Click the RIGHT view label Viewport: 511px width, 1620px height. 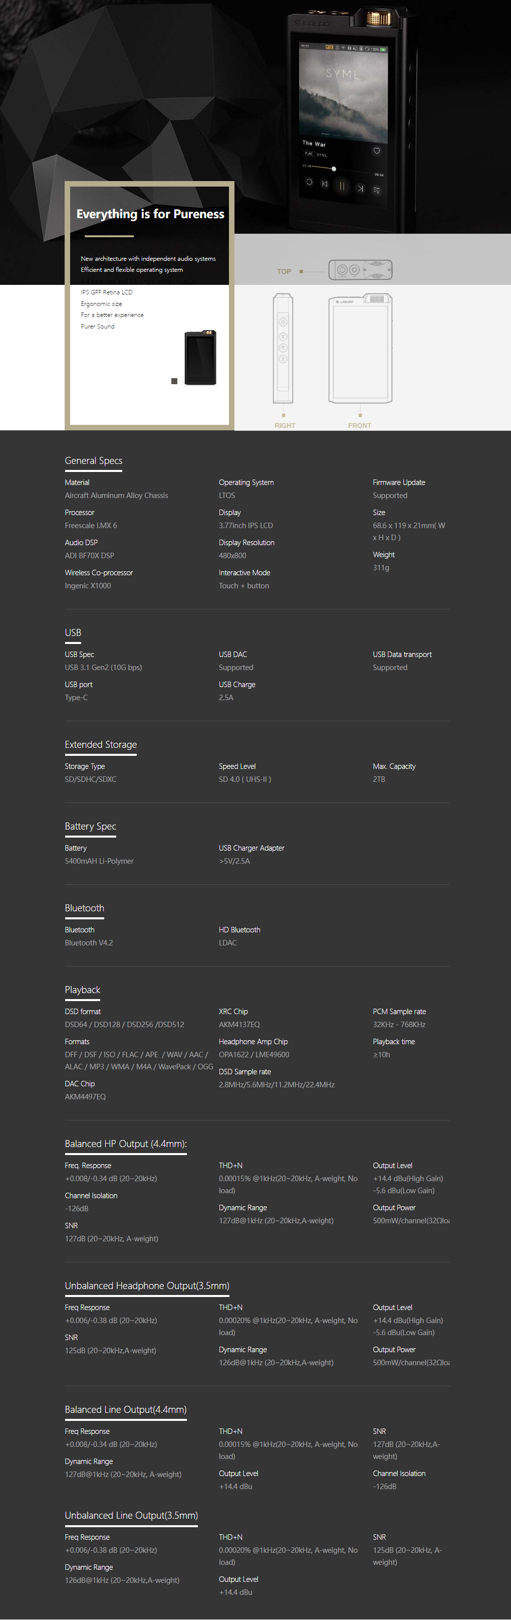pos(285,426)
